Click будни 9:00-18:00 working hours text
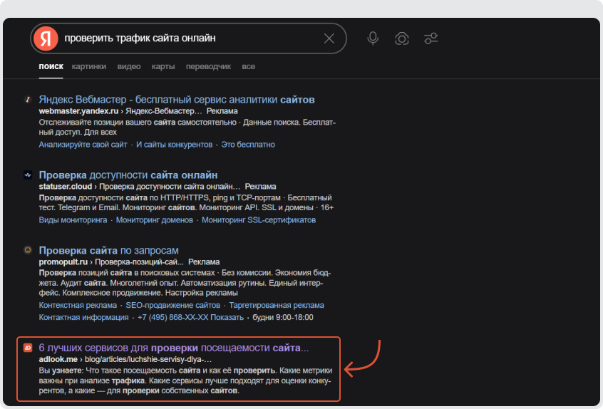The width and height of the screenshot is (603, 409). click(x=283, y=318)
